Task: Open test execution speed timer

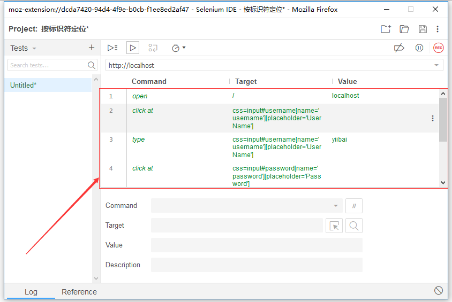Action: point(178,48)
